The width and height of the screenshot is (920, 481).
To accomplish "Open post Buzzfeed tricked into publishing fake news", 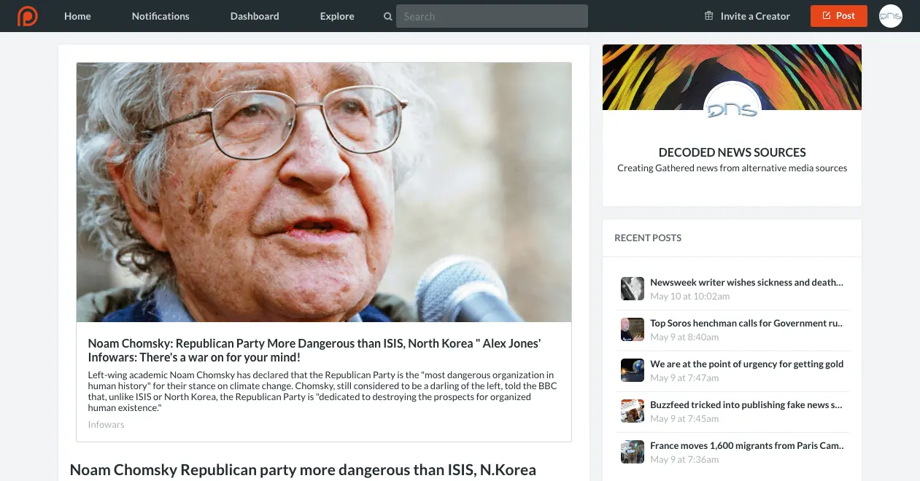I will (x=747, y=404).
